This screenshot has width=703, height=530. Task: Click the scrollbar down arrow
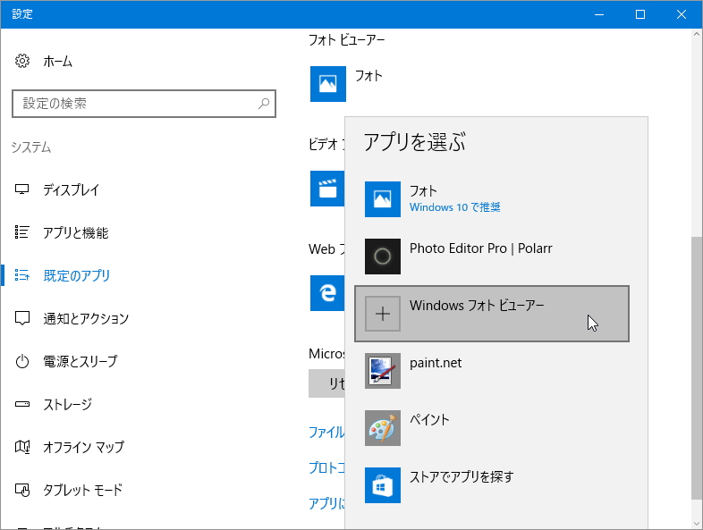coord(697,524)
